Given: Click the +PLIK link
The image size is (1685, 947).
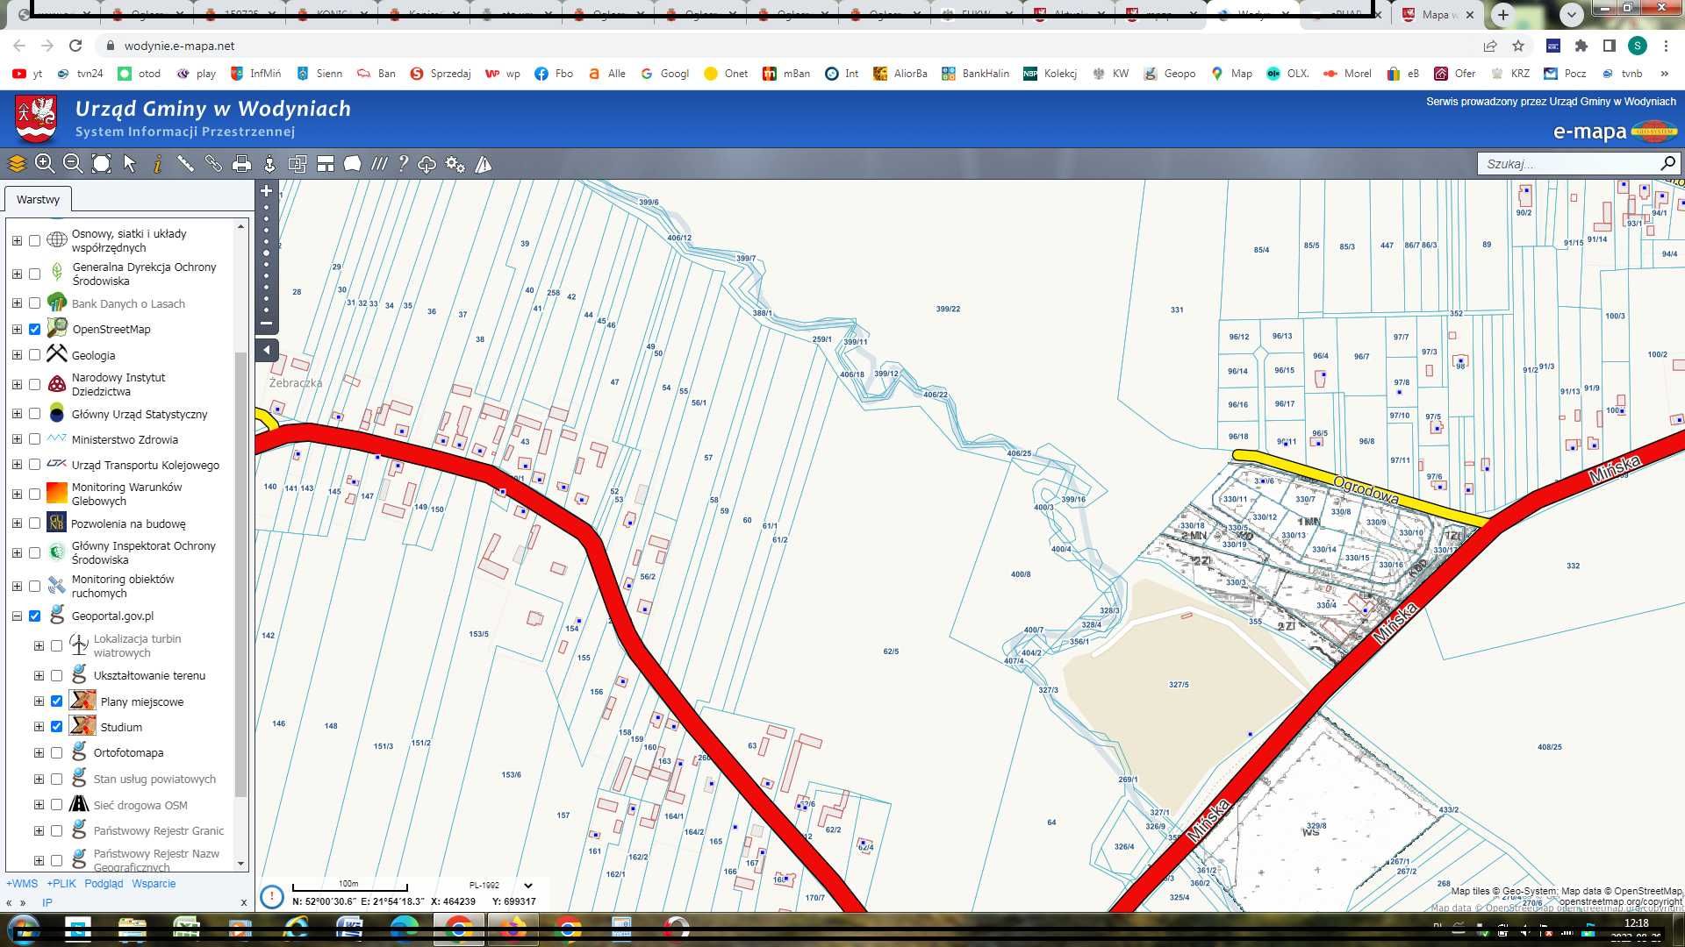Looking at the screenshot, I should point(61,884).
